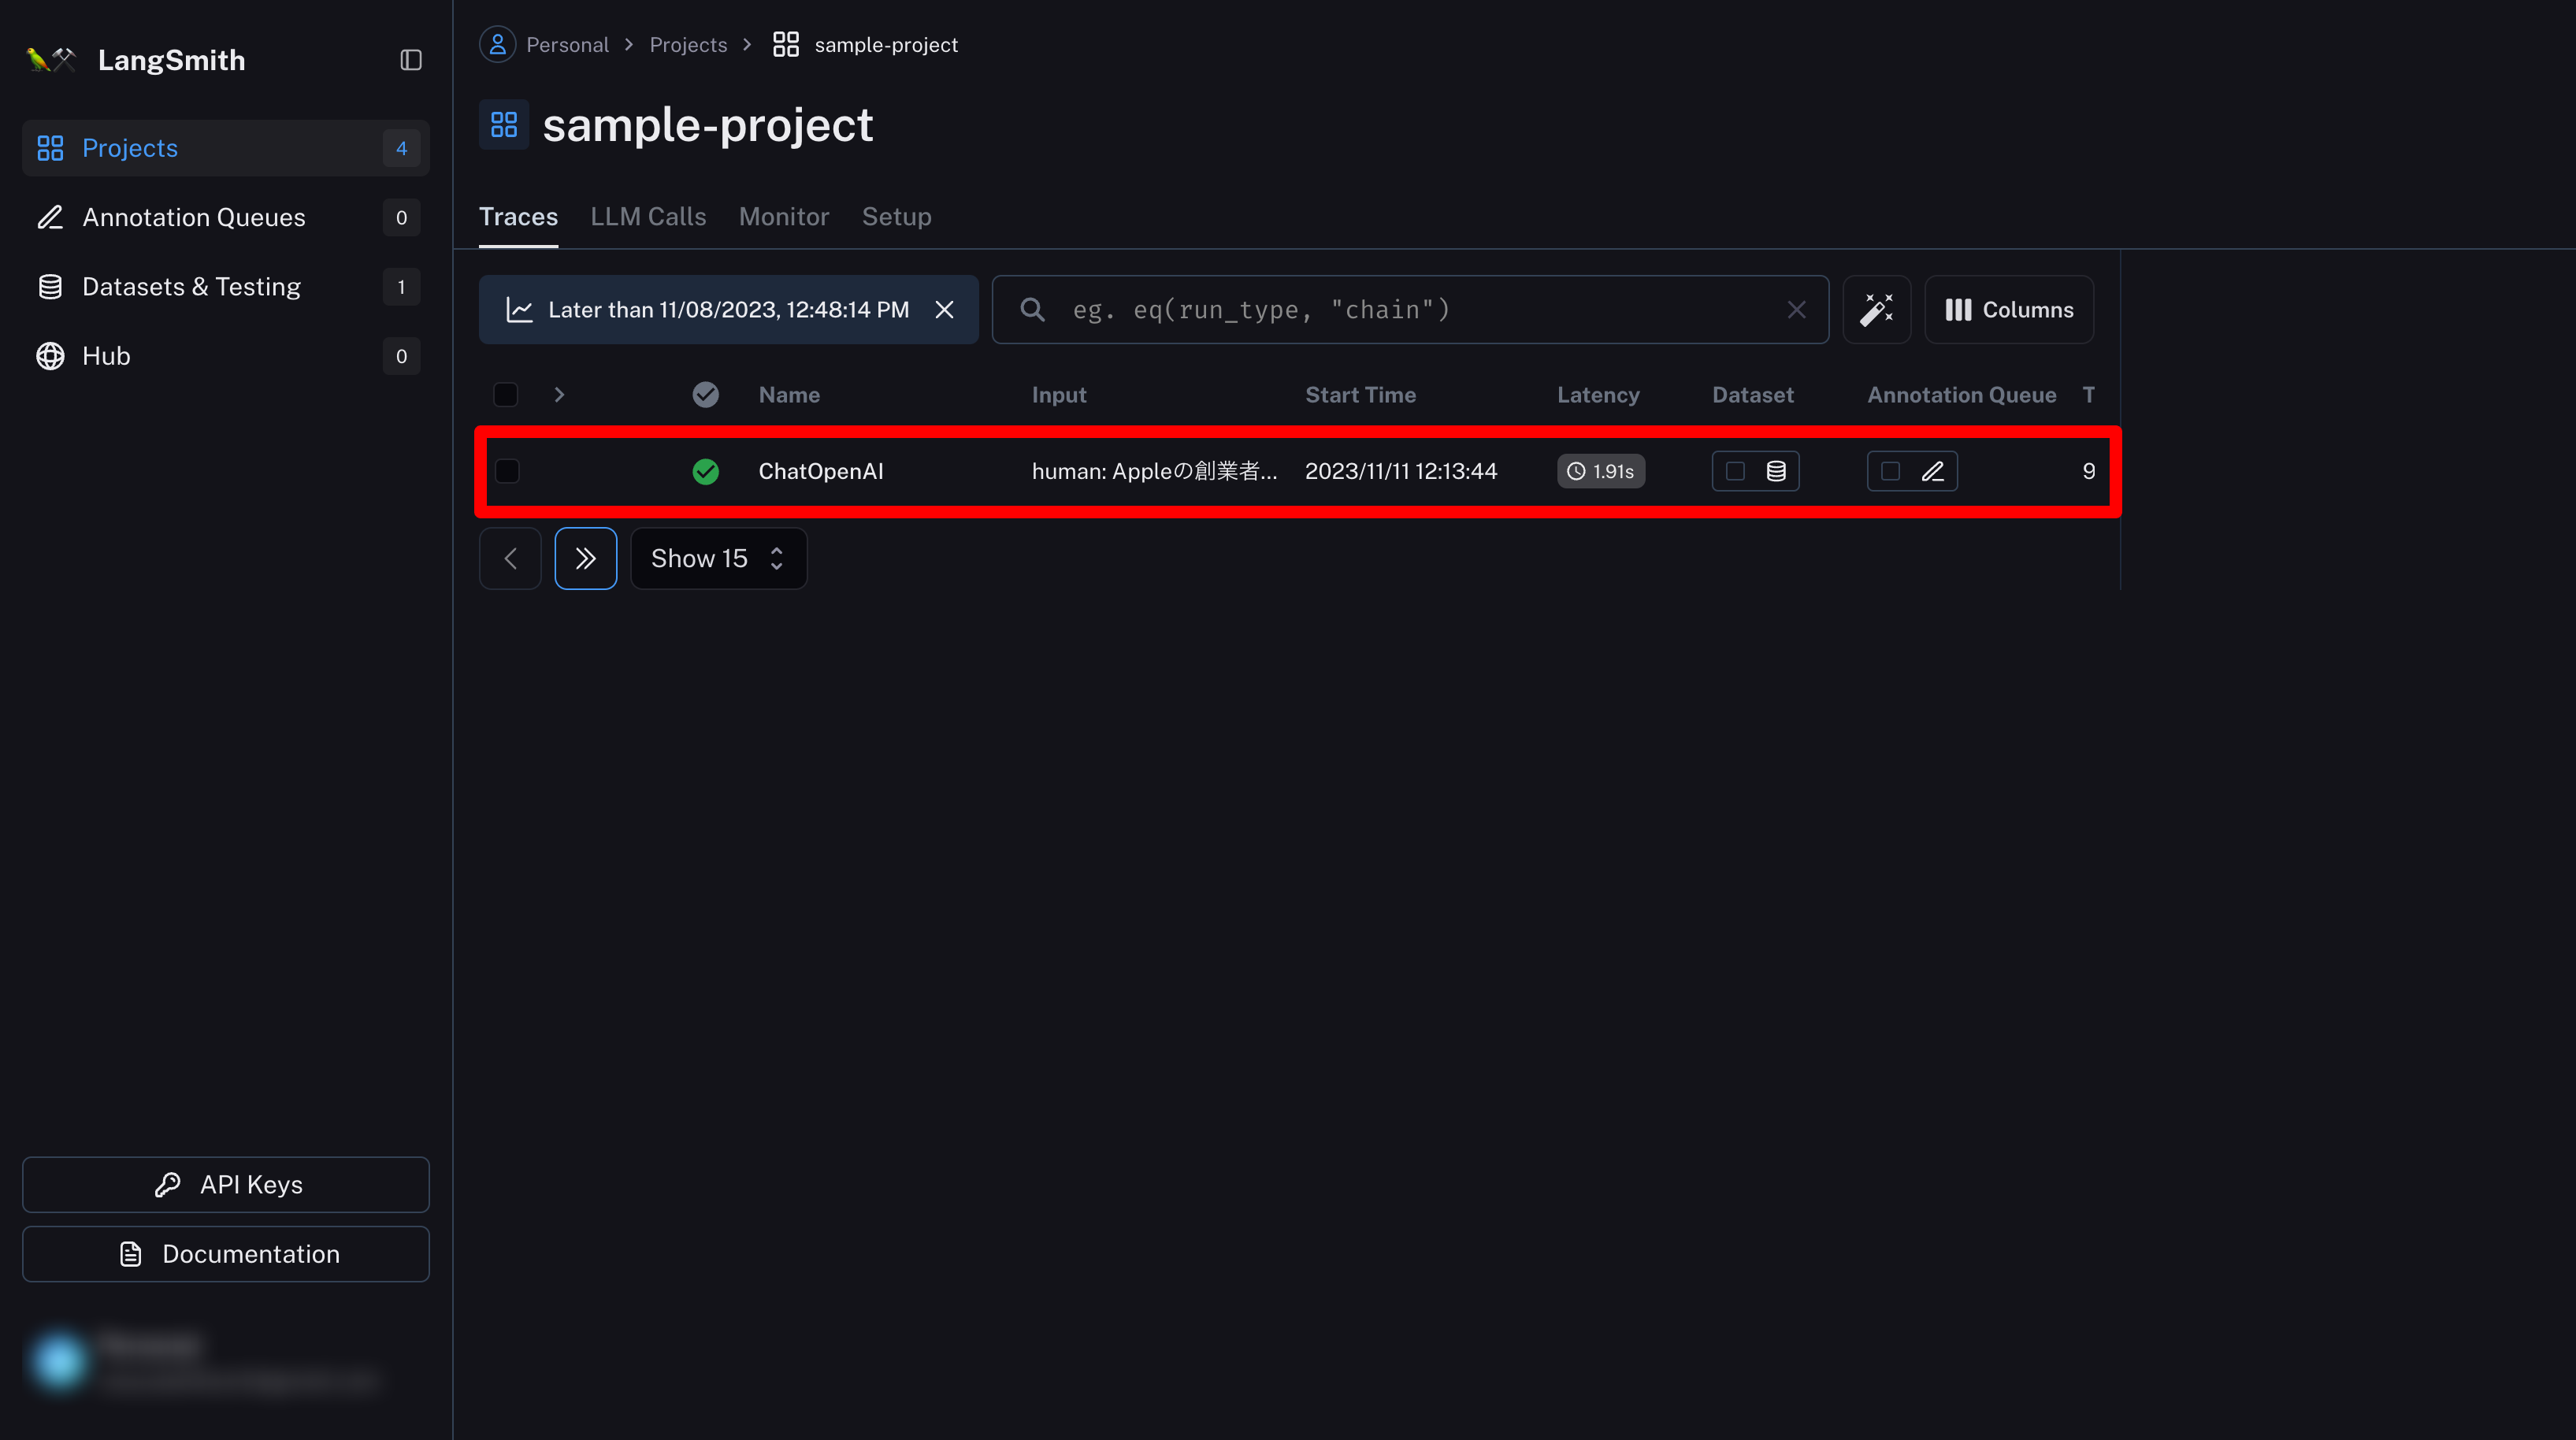Clear the filter query with X icon
Screen dimensions: 2576x1440
[x=1796, y=310]
